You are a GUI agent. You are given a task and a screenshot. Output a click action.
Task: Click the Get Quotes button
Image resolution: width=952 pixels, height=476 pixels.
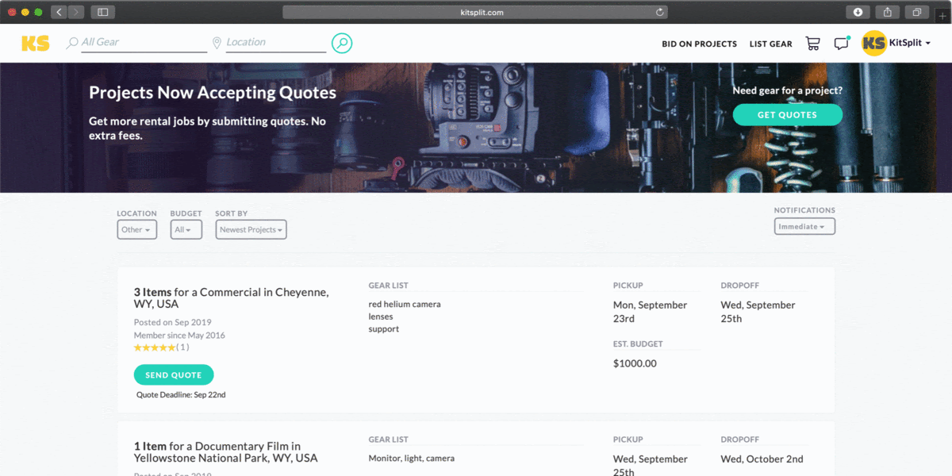pyautogui.click(x=787, y=115)
